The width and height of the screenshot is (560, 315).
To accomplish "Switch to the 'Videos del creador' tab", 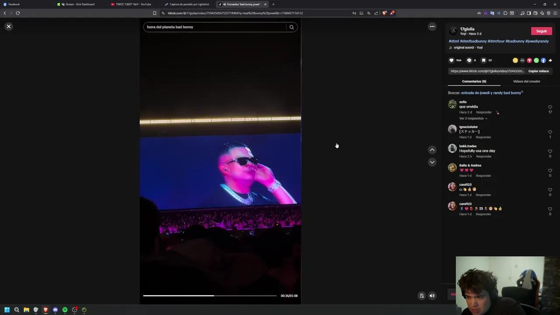I will [x=527, y=81].
